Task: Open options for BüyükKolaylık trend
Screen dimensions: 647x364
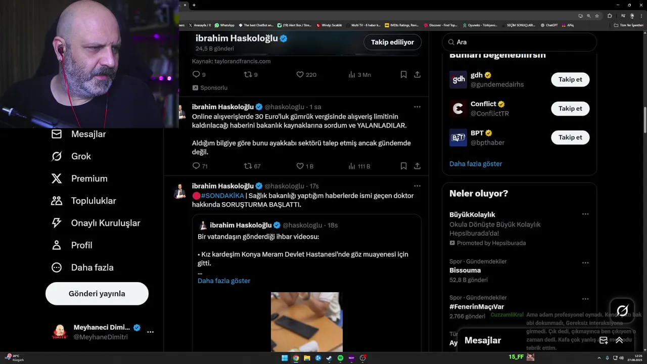Action: coord(585,214)
